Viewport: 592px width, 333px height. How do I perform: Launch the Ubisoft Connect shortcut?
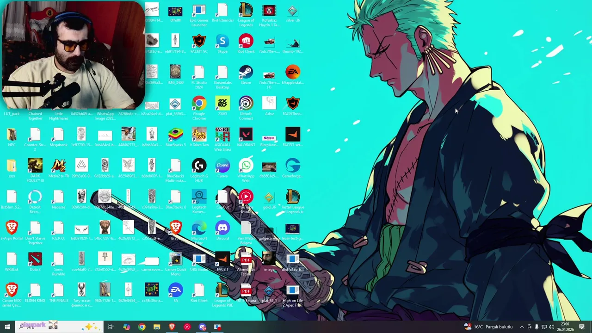tap(246, 108)
